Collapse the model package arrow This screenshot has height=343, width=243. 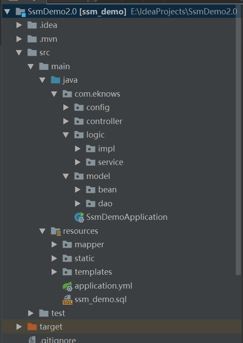66,176
